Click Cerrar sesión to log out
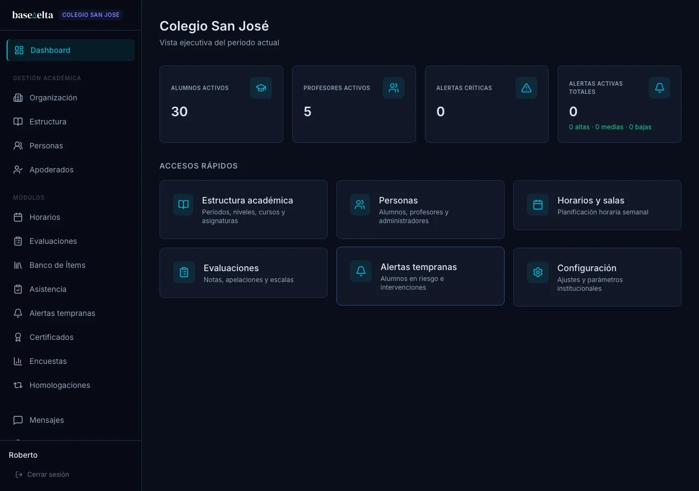The width and height of the screenshot is (699, 491). [43, 475]
